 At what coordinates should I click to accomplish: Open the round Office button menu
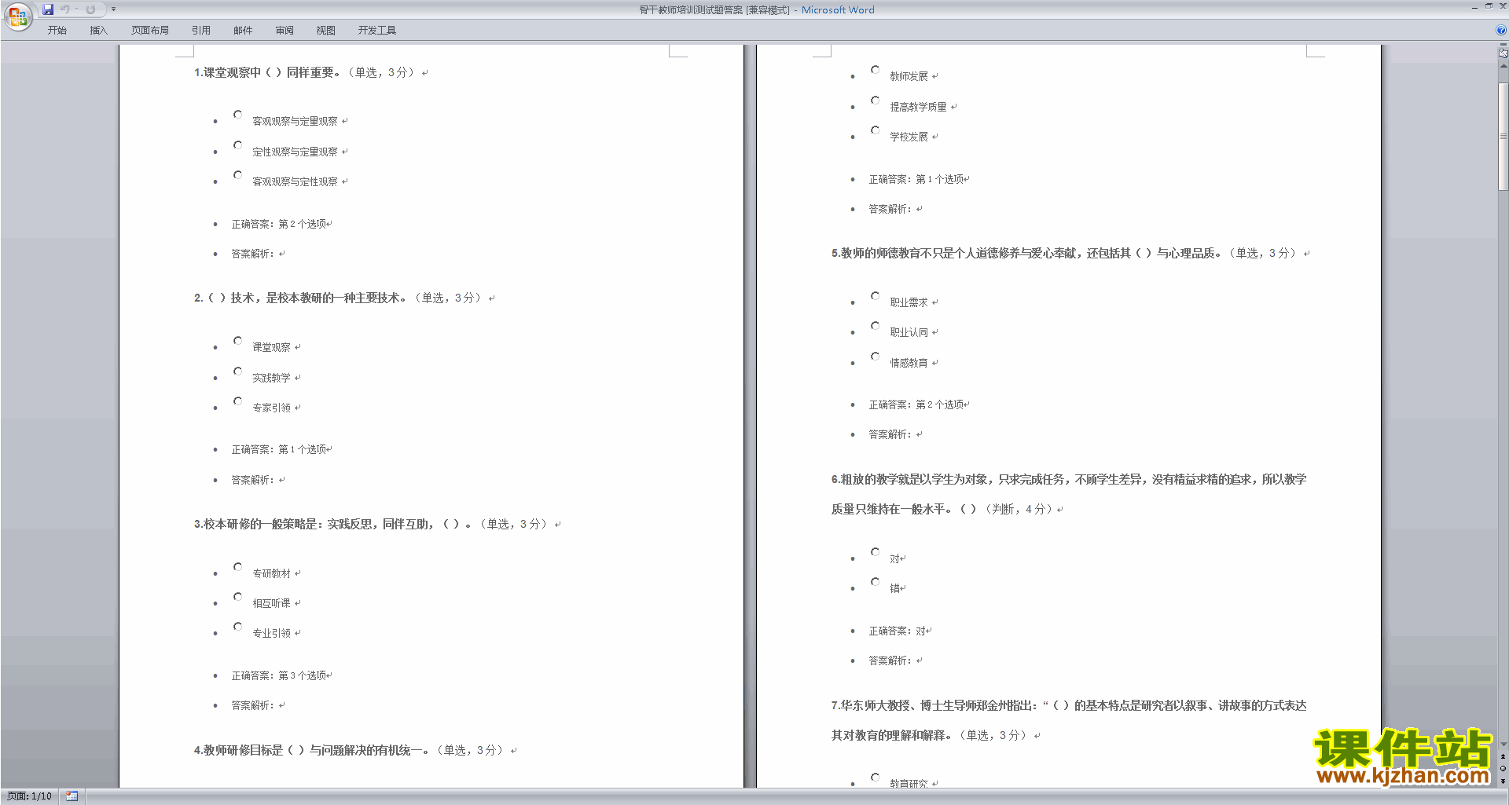17,16
